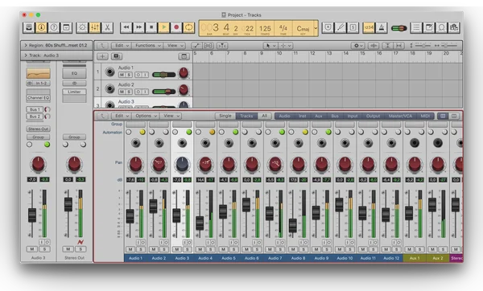Click the Limiter plug-in slot

[74, 92]
